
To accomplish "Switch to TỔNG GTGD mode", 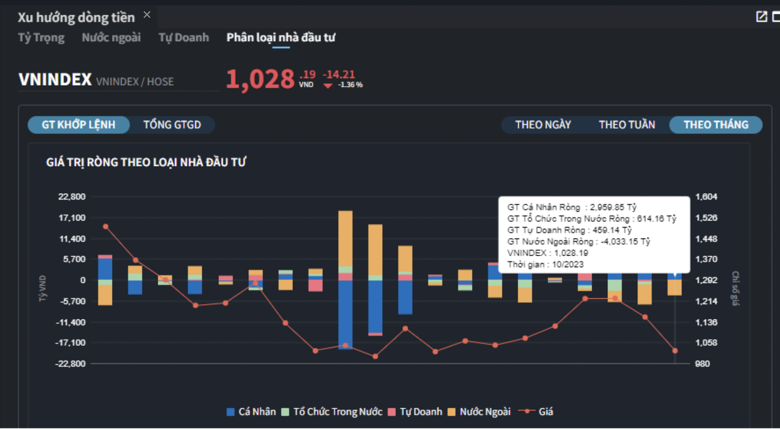I will 172,125.
